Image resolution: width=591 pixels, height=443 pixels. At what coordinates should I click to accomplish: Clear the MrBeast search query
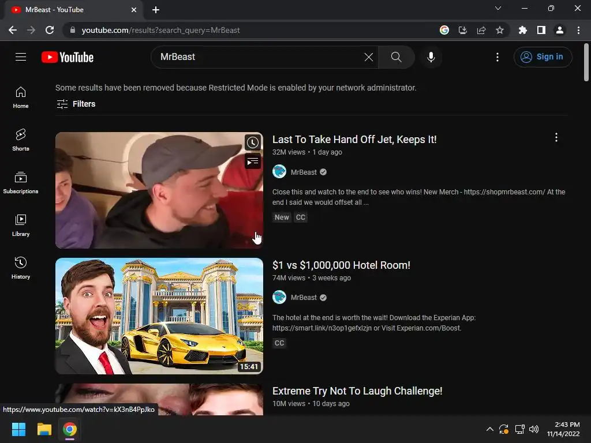369,57
